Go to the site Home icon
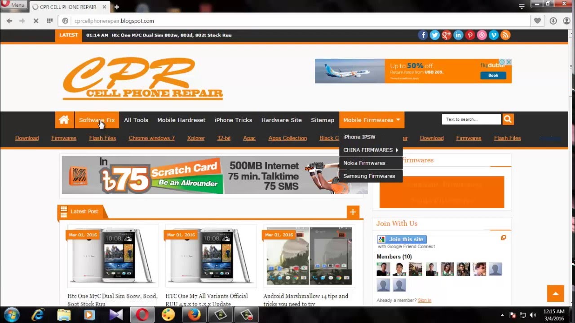This screenshot has height=323, width=575. pos(64,120)
